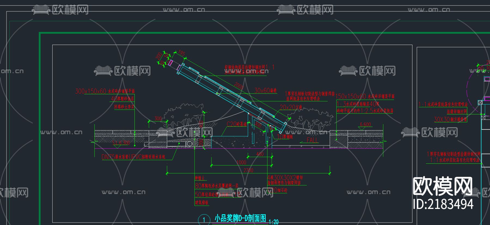
Task: Click the 10厚钢板 annotation
Action: pyautogui.click(x=285, y=137)
